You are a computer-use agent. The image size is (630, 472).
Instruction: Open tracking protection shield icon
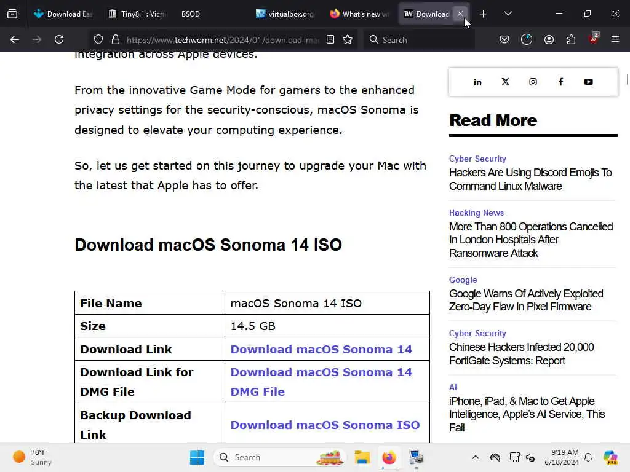tap(98, 39)
